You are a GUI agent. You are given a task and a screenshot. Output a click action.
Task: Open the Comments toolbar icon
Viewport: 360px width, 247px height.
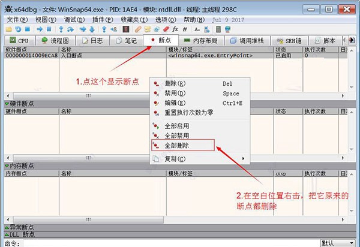point(148,29)
